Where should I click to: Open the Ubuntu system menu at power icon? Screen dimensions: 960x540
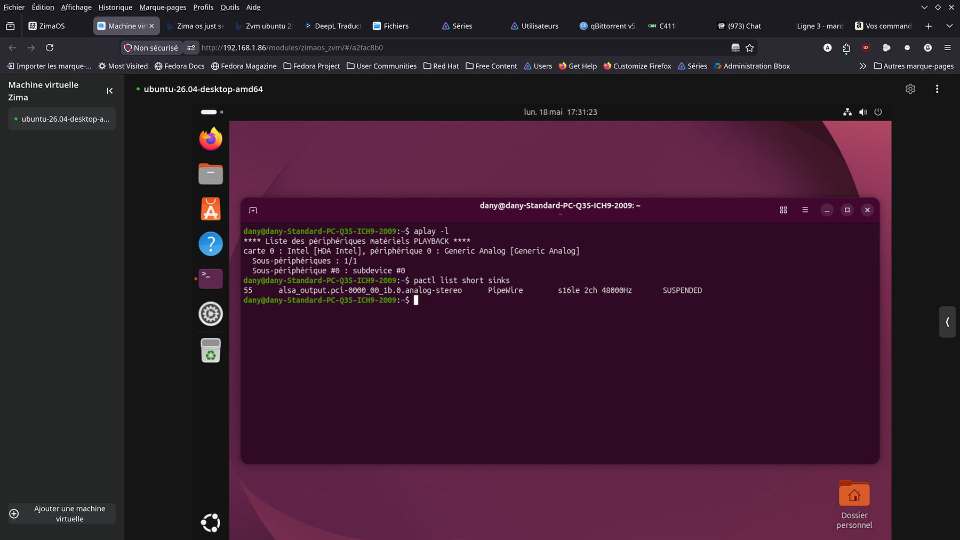click(x=878, y=112)
